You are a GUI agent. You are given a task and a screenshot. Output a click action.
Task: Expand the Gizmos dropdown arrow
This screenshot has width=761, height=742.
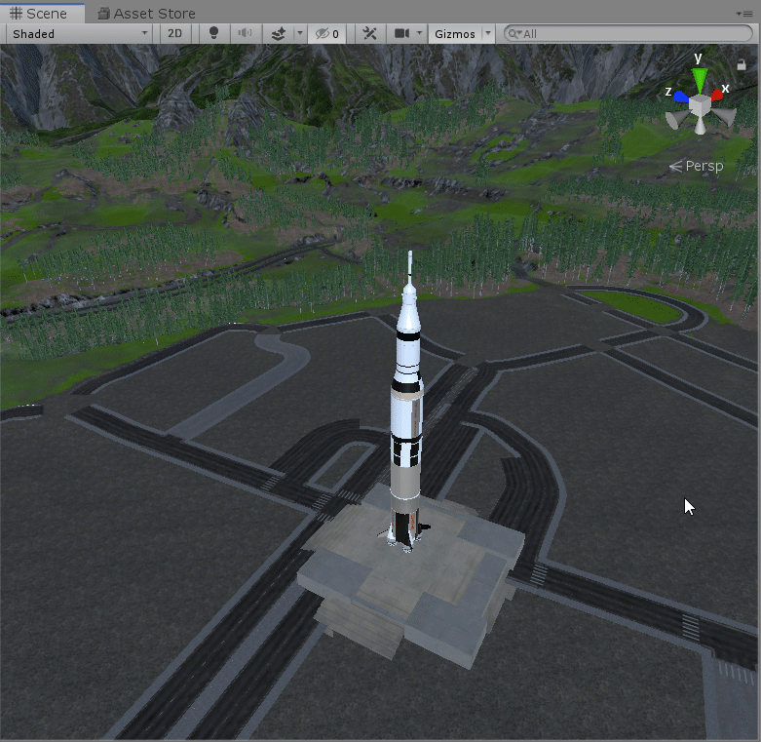(488, 33)
